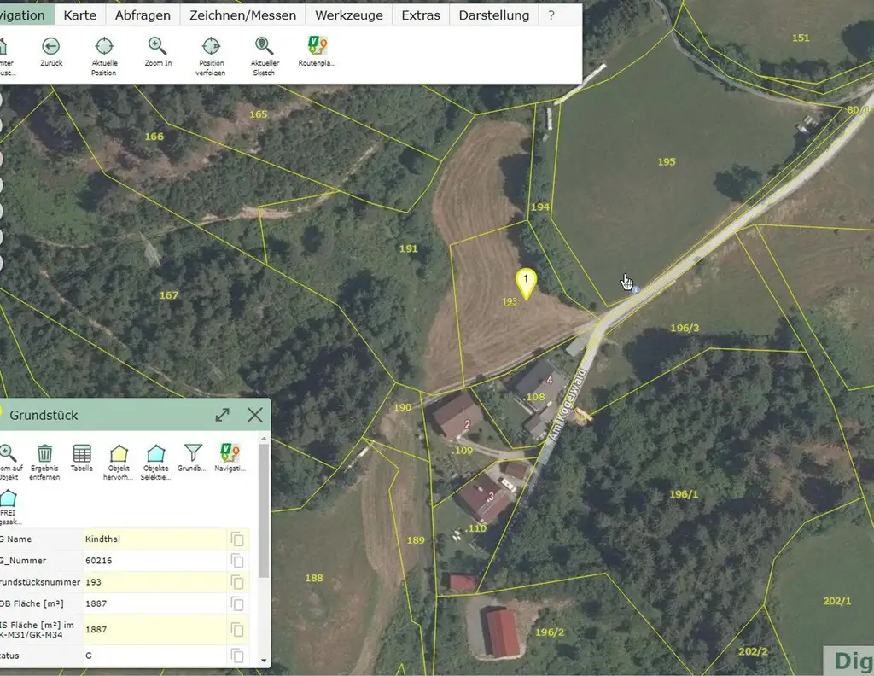Select the Aktuelle Position tool

point(103,46)
